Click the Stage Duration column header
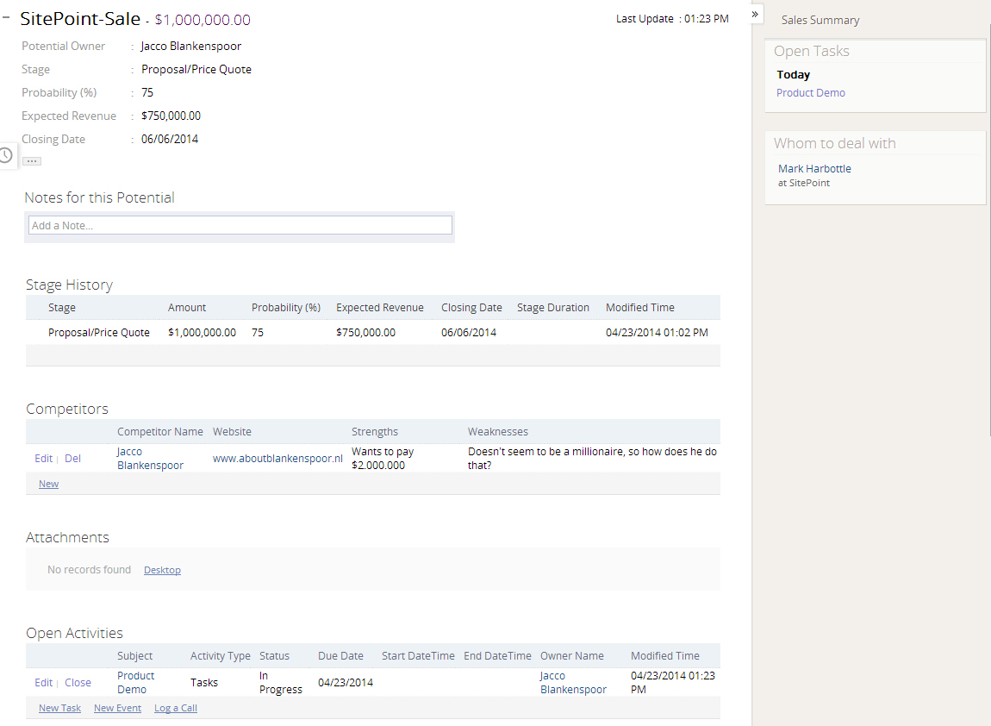 click(x=553, y=307)
